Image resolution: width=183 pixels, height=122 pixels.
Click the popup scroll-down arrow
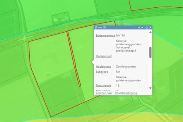coord(150,88)
